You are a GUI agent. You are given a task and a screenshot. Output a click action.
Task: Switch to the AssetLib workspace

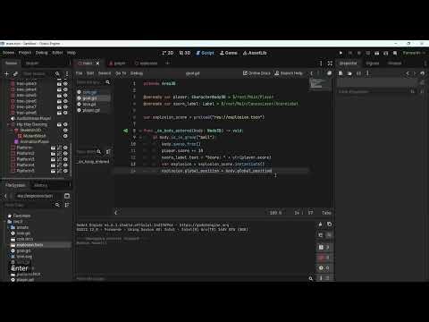click(255, 53)
